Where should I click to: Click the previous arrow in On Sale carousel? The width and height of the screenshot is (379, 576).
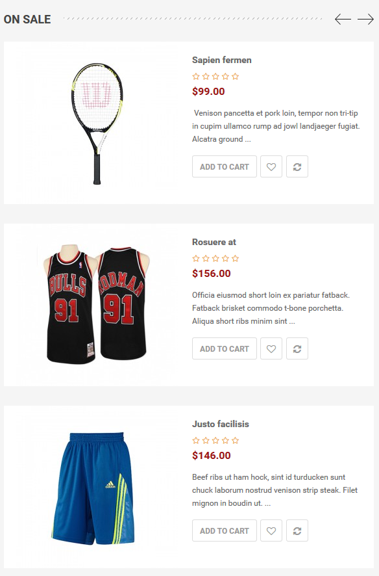[x=343, y=19]
